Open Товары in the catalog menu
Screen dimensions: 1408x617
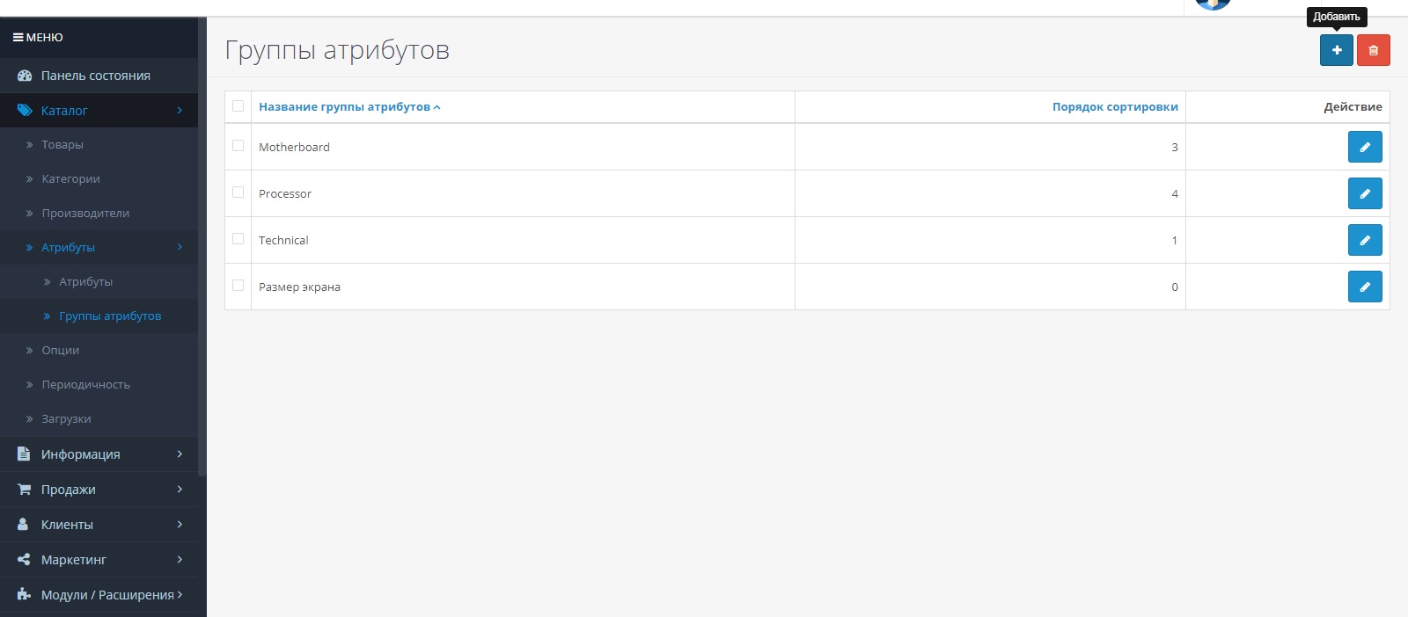(62, 145)
